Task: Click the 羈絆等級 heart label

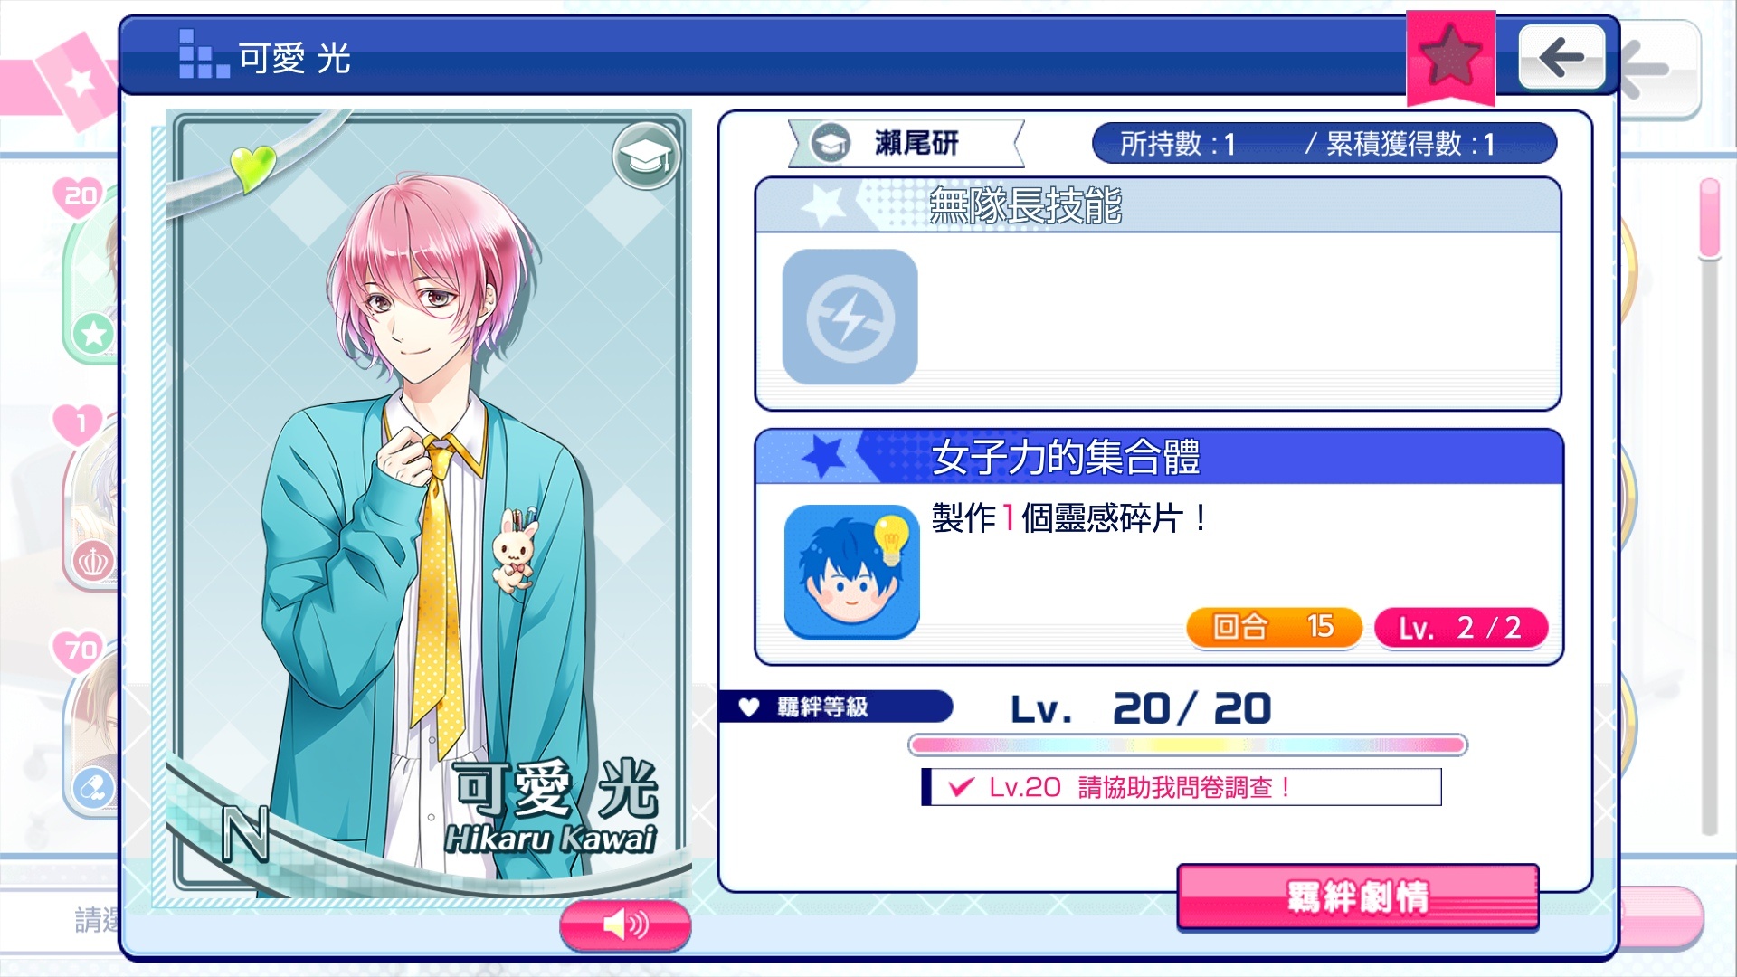Action: click(x=835, y=707)
